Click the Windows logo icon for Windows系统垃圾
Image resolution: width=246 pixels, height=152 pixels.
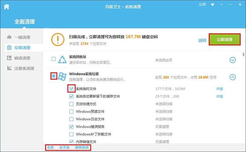click(x=62, y=77)
